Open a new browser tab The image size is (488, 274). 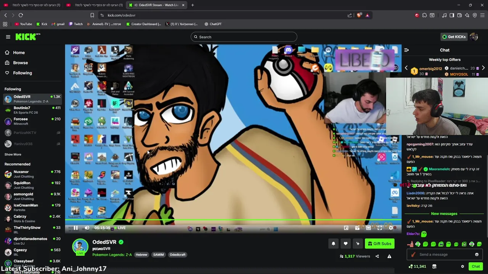point(193,5)
